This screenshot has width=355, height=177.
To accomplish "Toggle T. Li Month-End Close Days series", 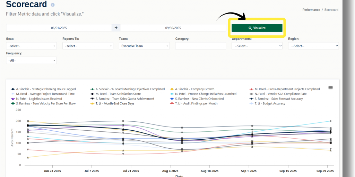I will 114,103.
